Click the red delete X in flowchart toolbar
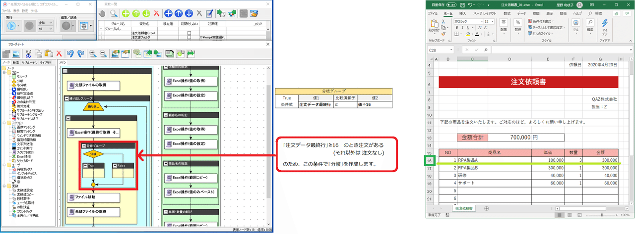Image resolution: width=635 pixels, height=234 pixels. point(59,53)
